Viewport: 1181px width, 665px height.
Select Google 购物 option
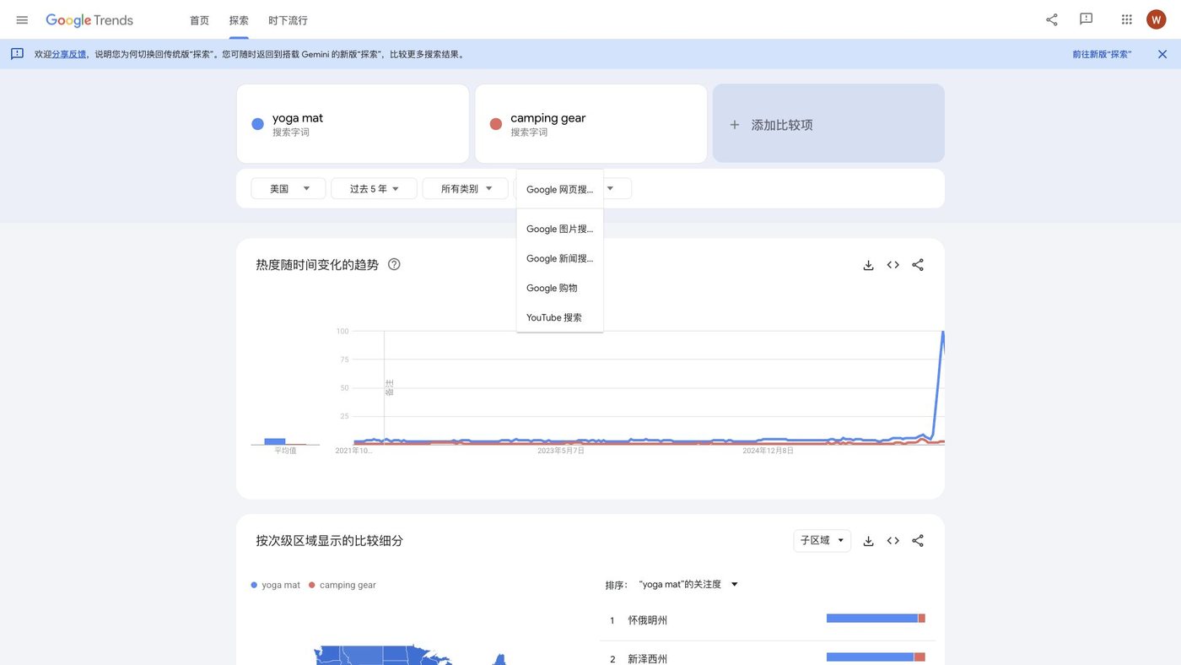(x=560, y=288)
